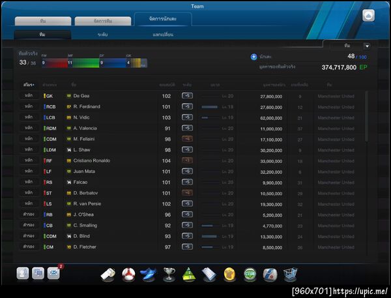Click the LF position on Juan Mata row
Screen dimensions: 391x298
[49, 171]
